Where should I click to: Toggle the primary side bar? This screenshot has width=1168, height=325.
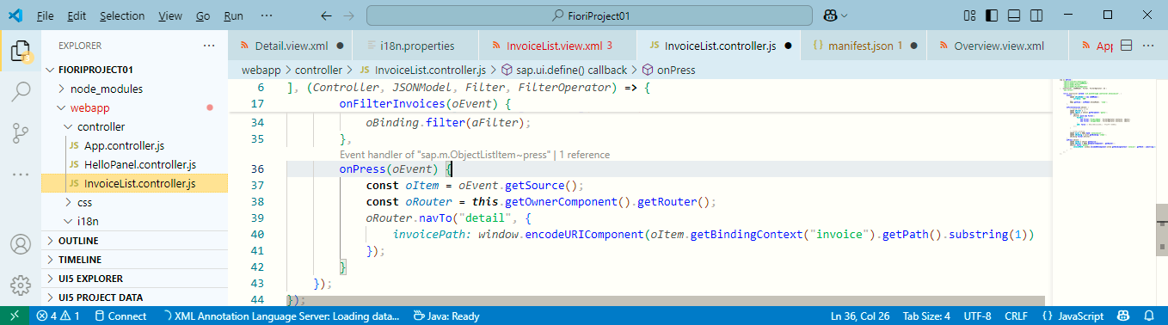tap(993, 16)
